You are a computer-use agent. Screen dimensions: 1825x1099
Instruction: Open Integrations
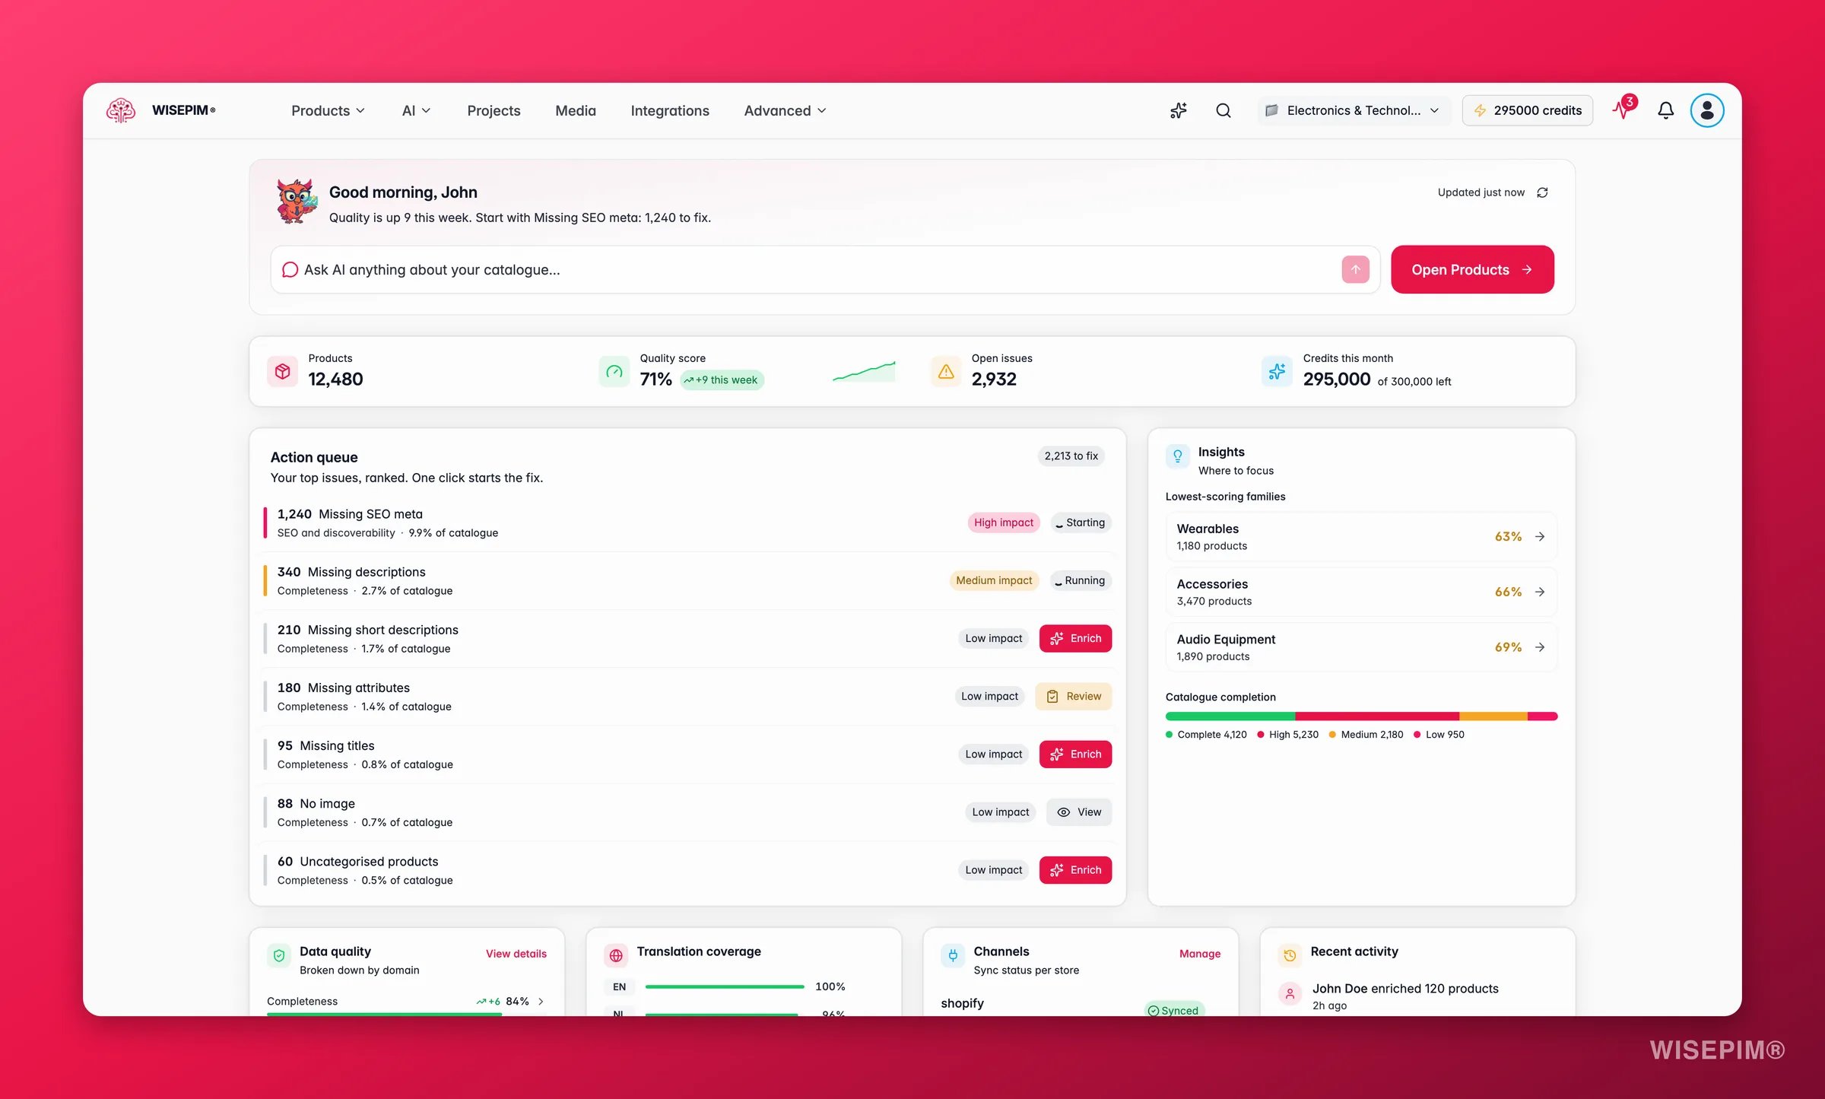pyautogui.click(x=670, y=110)
